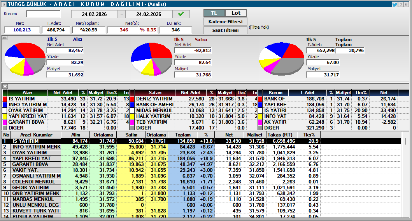
Task: Select row 3 OYAK YATIRIM in bottom table
Action: point(201,153)
